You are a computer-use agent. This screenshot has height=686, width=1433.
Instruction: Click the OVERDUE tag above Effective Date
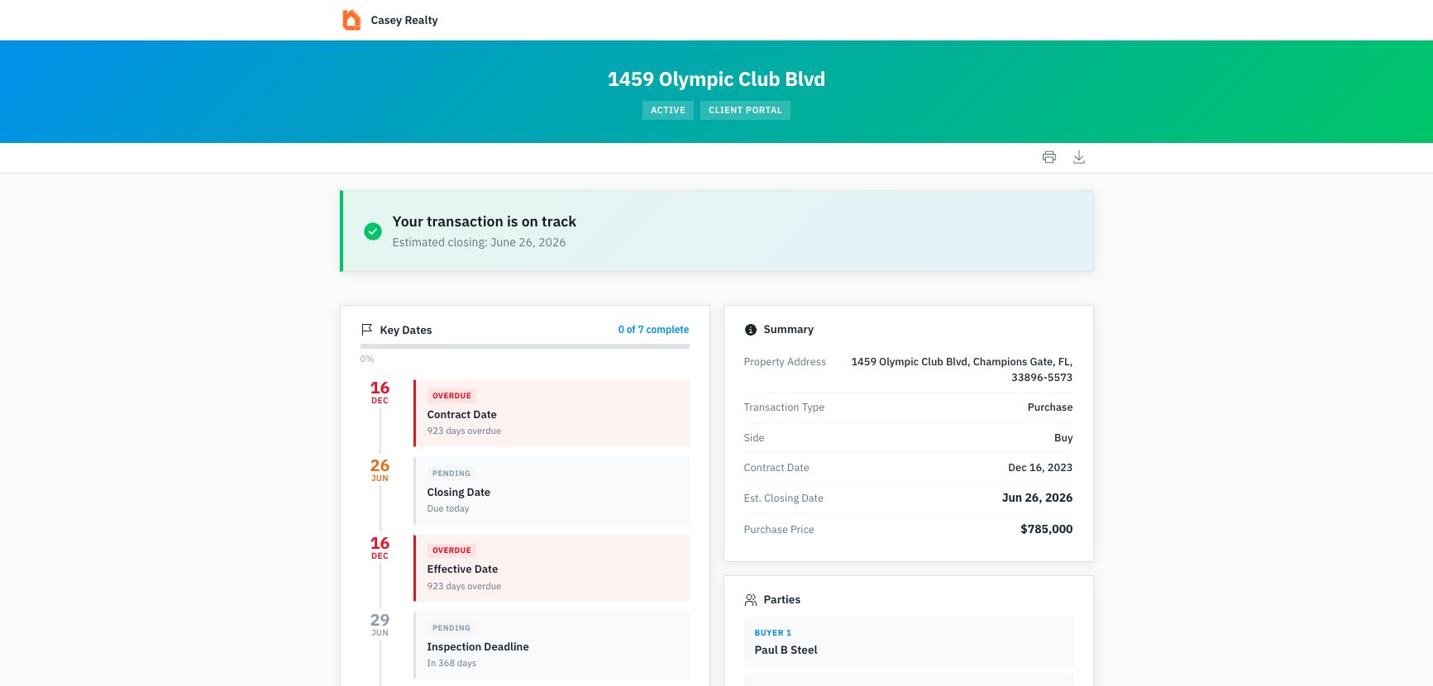[451, 550]
